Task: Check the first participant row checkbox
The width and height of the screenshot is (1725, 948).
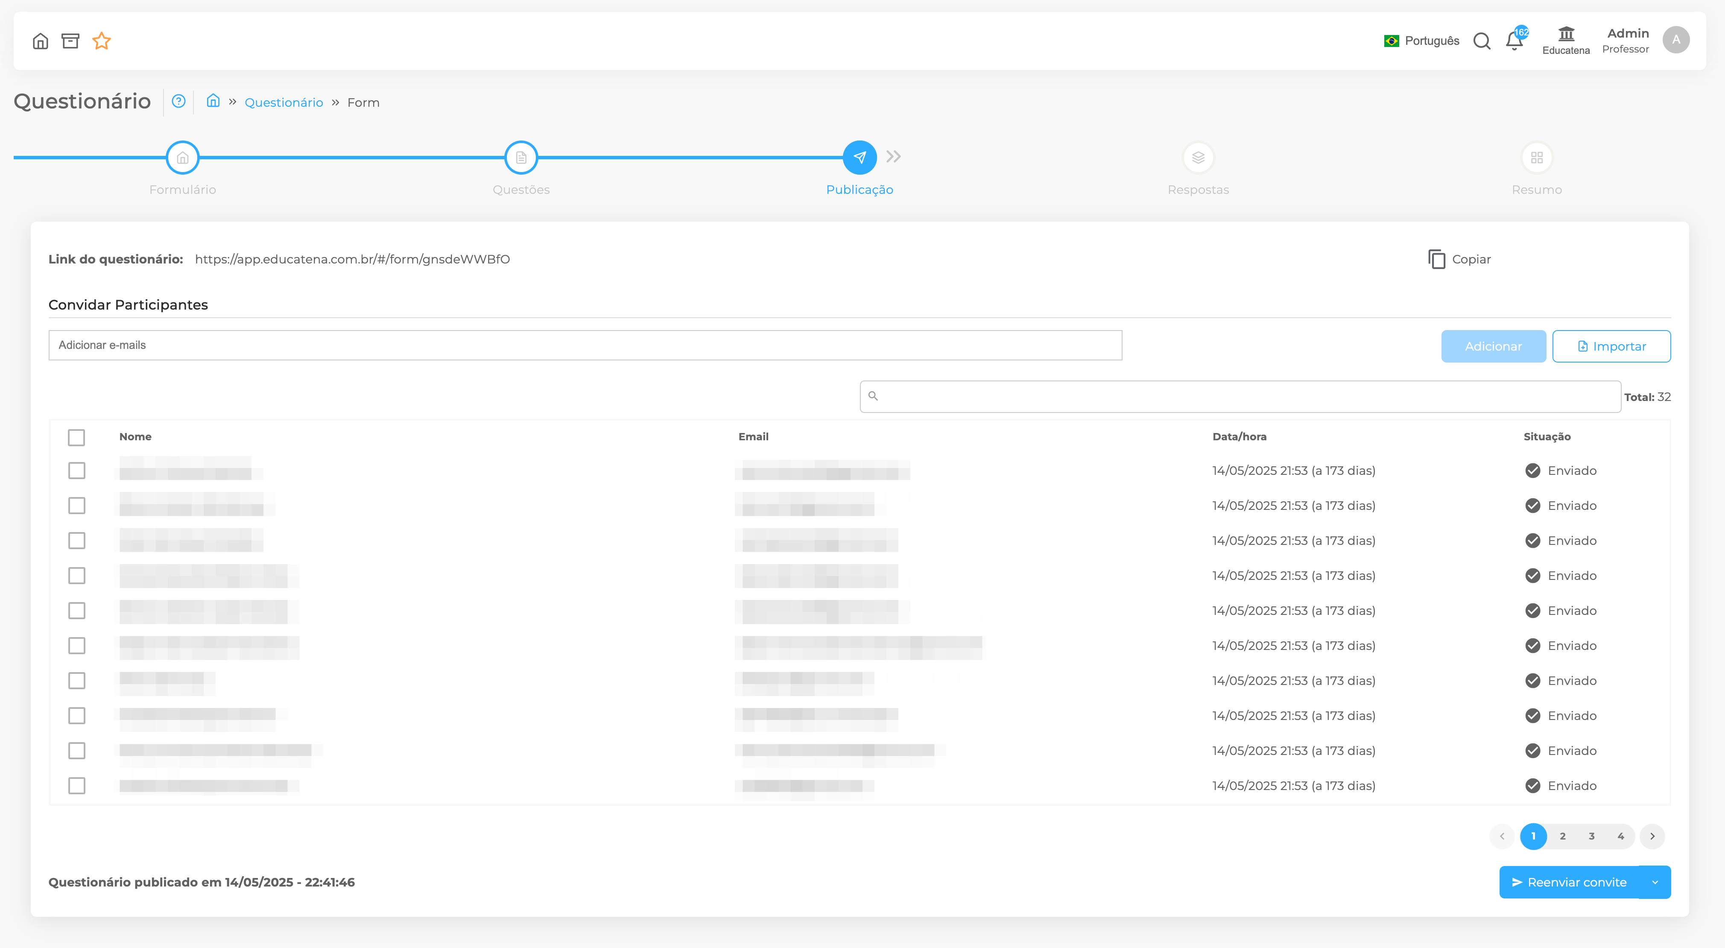Action: (x=77, y=471)
